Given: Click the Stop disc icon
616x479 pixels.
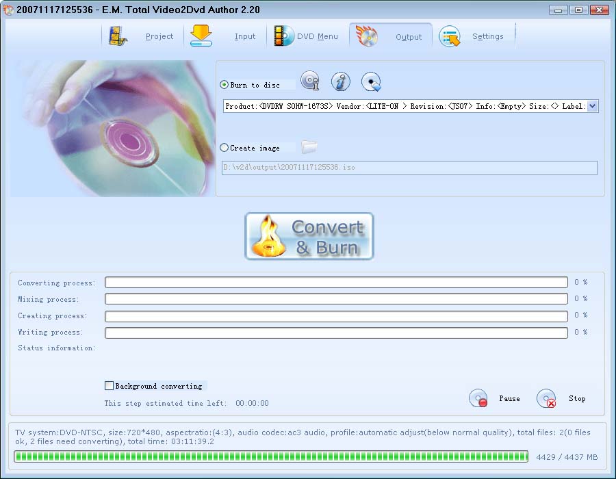Looking at the screenshot, I should (546, 398).
